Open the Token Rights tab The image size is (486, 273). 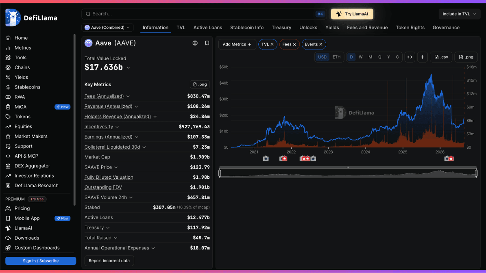pyautogui.click(x=410, y=28)
